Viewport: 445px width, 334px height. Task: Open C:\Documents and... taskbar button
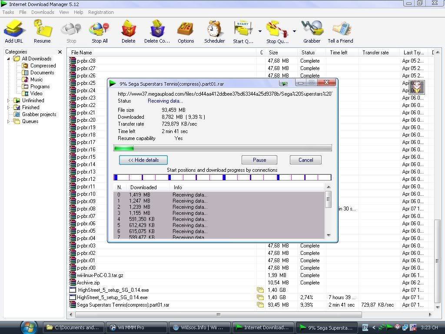73,327
